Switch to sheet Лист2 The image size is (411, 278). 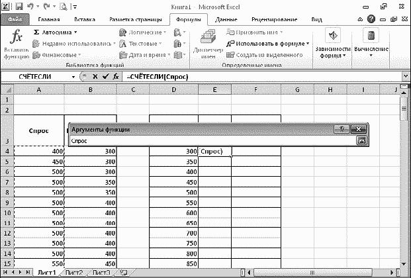tap(74, 273)
